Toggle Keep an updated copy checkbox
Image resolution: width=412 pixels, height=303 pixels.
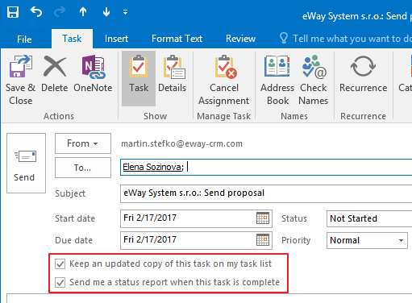click(60, 264)
